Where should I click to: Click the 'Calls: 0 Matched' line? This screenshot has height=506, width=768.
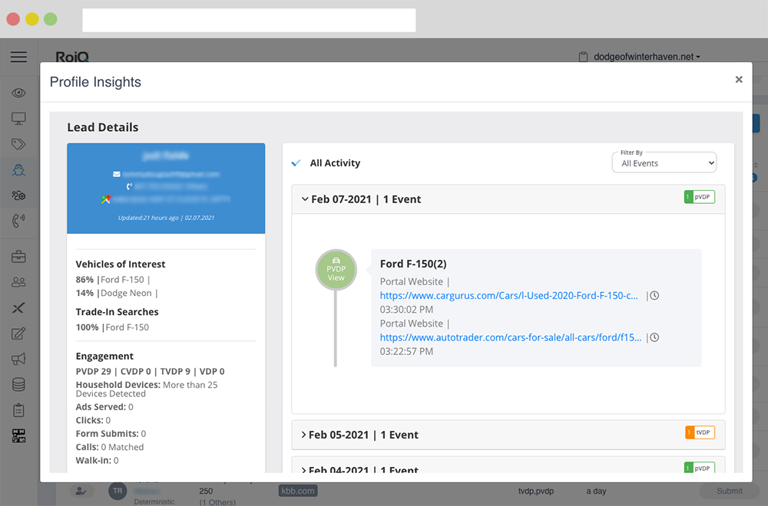[110, 447]
